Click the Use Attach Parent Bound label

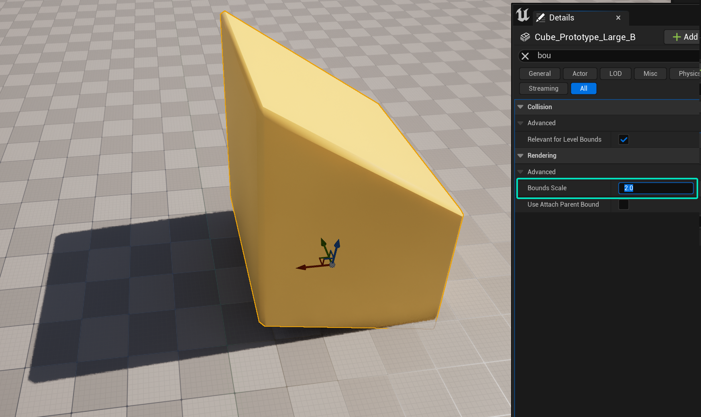tap(563, 204)
